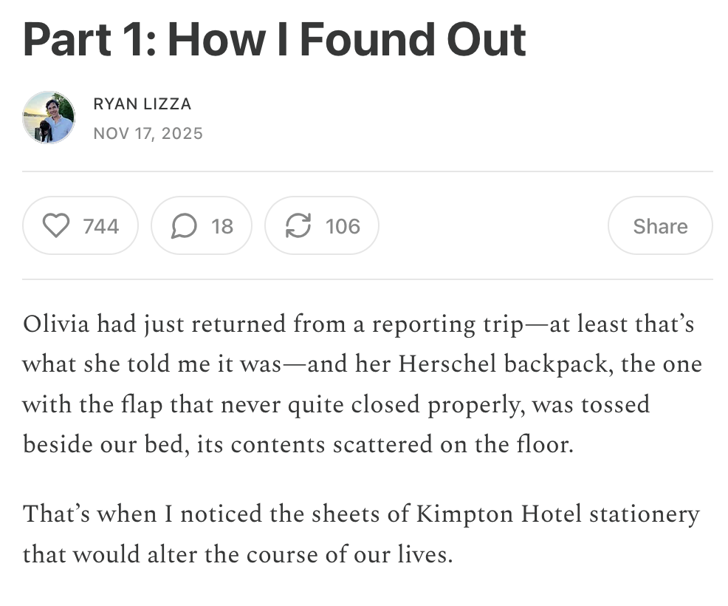Viewport: 728px width, 606px height.
Task: Click Ryan Lizza's circular avatar photo
Action: 49,117
